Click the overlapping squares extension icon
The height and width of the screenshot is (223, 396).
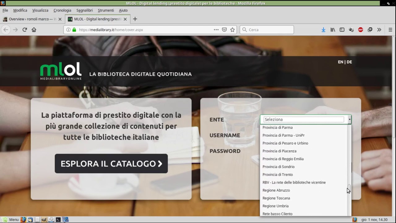(370, 30)
